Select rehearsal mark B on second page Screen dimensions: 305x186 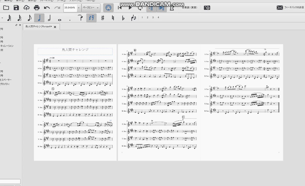pyautogui.click(x=135, y=50)
